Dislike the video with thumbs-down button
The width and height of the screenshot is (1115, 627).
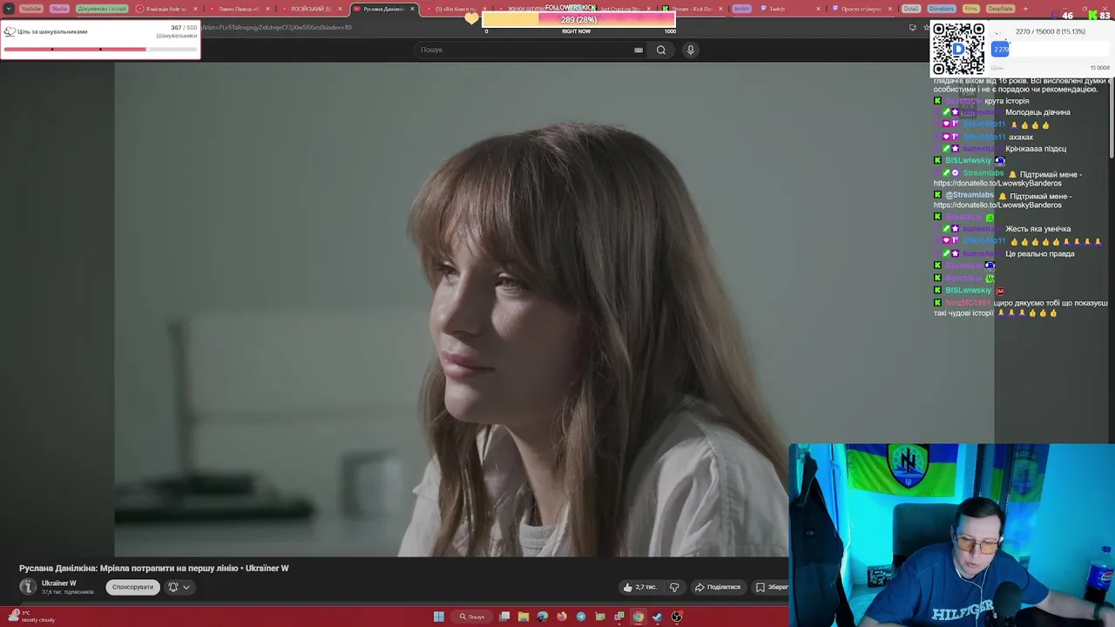click(674, 587)
